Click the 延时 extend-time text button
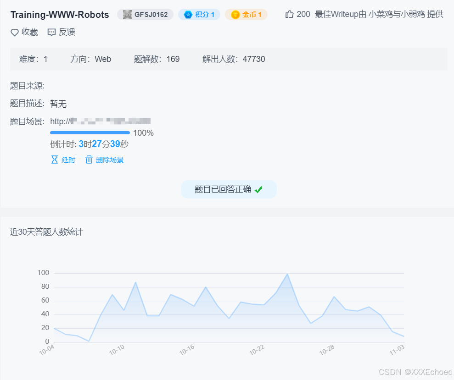 coord(68,160)
